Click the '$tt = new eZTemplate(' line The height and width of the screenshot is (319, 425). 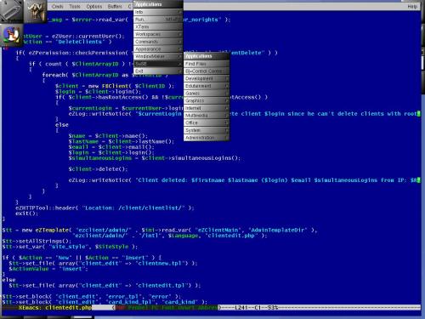point(160,230)
